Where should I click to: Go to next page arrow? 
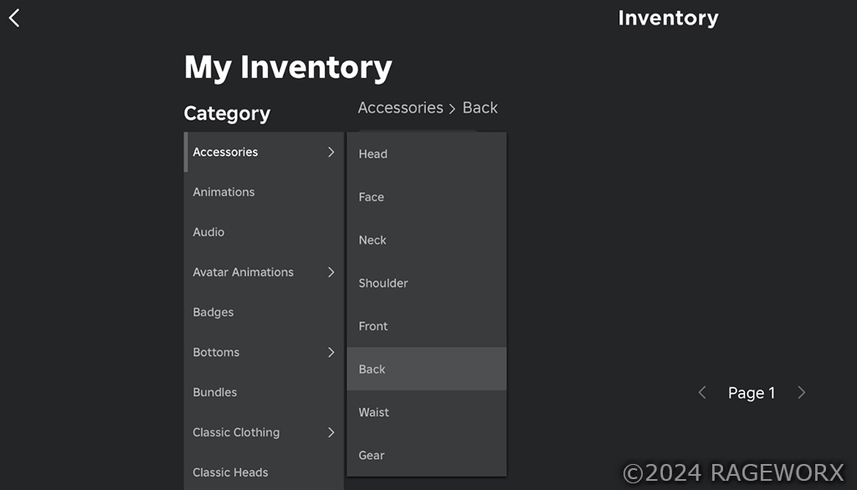click(x=801, y=393)
